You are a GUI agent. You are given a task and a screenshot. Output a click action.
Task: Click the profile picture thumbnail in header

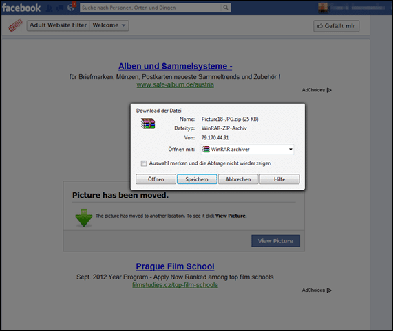click(x=323, y=8)
